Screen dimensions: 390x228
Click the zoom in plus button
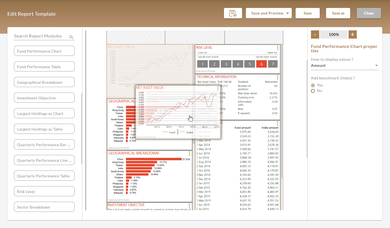[x=352, y=34]
